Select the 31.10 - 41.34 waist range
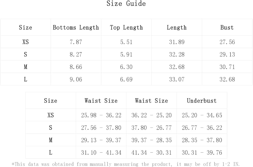Screen dimensions: 253x167 pyautogui.click(x=101, y=153)
